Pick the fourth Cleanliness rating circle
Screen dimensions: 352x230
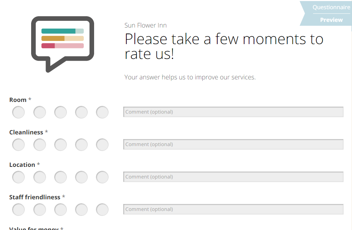(81, 145)
